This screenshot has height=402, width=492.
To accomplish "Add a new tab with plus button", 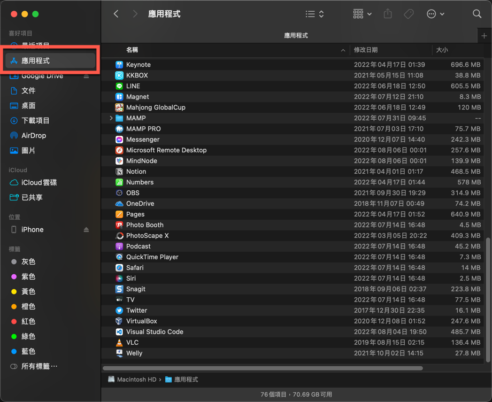I will pyautogui.click(x=484, y=36).
